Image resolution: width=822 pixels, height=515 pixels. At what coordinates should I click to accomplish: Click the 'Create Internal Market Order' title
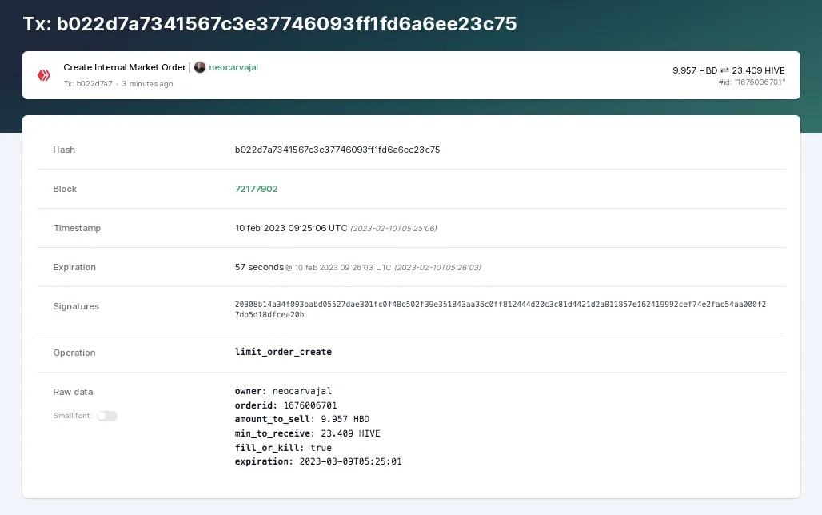[x=124, y=67]
